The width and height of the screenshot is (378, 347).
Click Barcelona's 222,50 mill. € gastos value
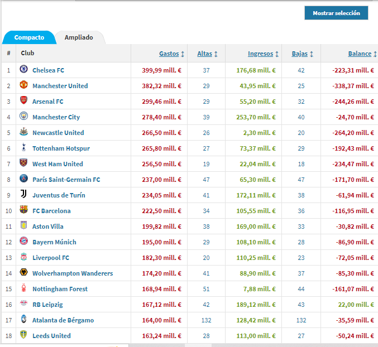(161, 211)
